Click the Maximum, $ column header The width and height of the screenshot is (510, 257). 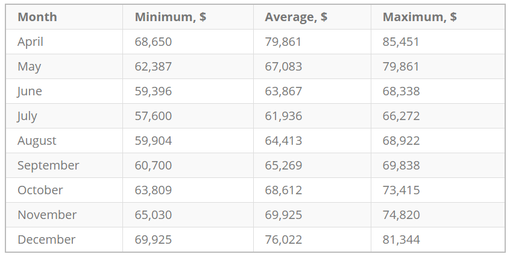(x=420, y=17)
